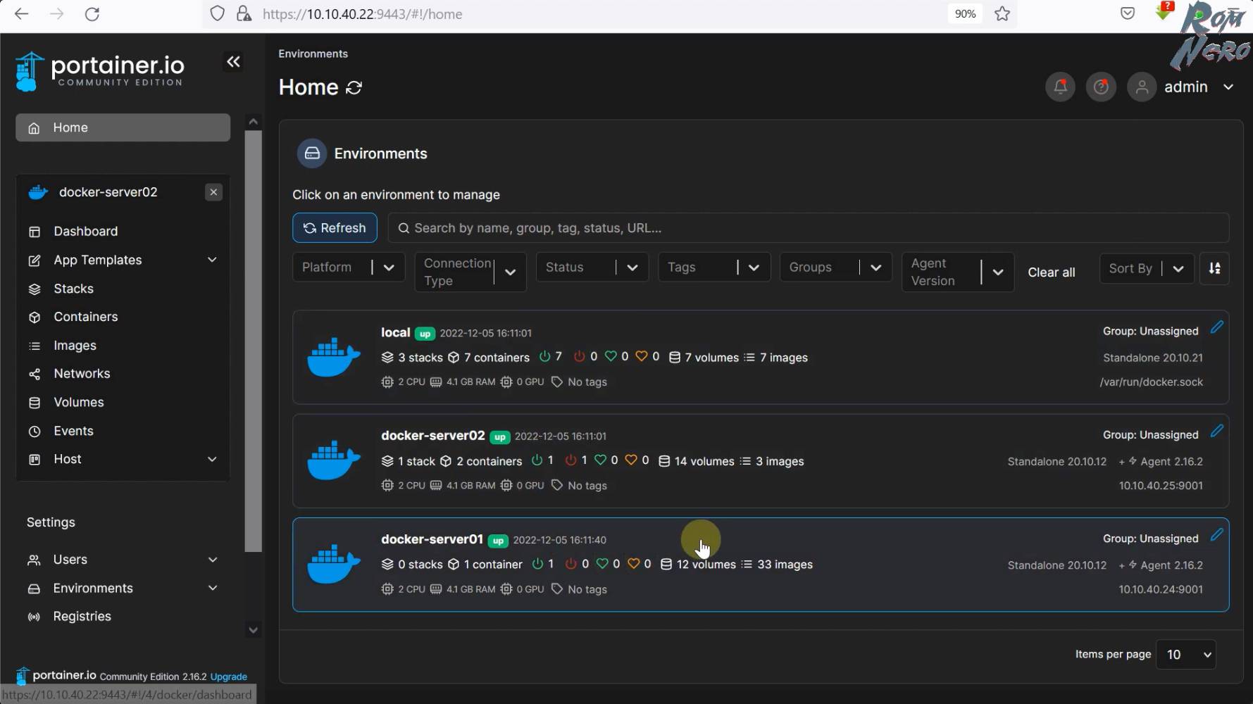The height and width of the screenshot is (704, 1253).
Task: Open help via the question mark icon
Action: point(1101,87)
